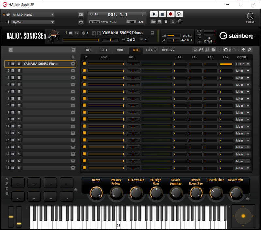Image resolution: width=261 pixels, height=230 pixels.
Task: Toggle On button for mixer row 1
Action: click(84, 64)
